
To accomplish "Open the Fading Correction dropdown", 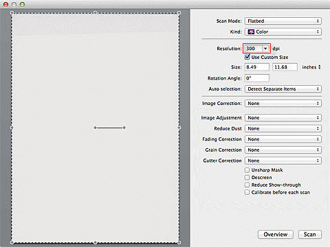I will pos(283,139).
